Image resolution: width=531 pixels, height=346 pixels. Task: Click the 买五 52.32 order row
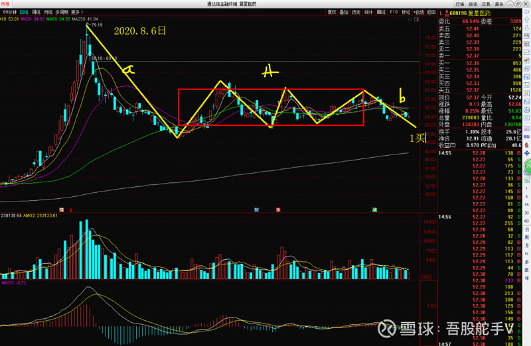point(480,90)
